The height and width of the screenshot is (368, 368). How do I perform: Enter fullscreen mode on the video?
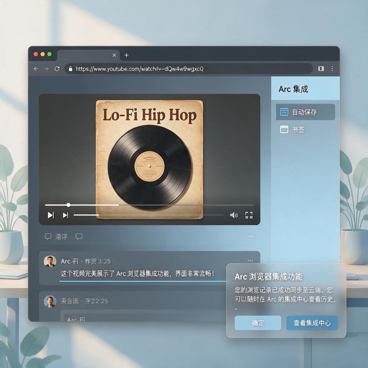coord(249,215)
